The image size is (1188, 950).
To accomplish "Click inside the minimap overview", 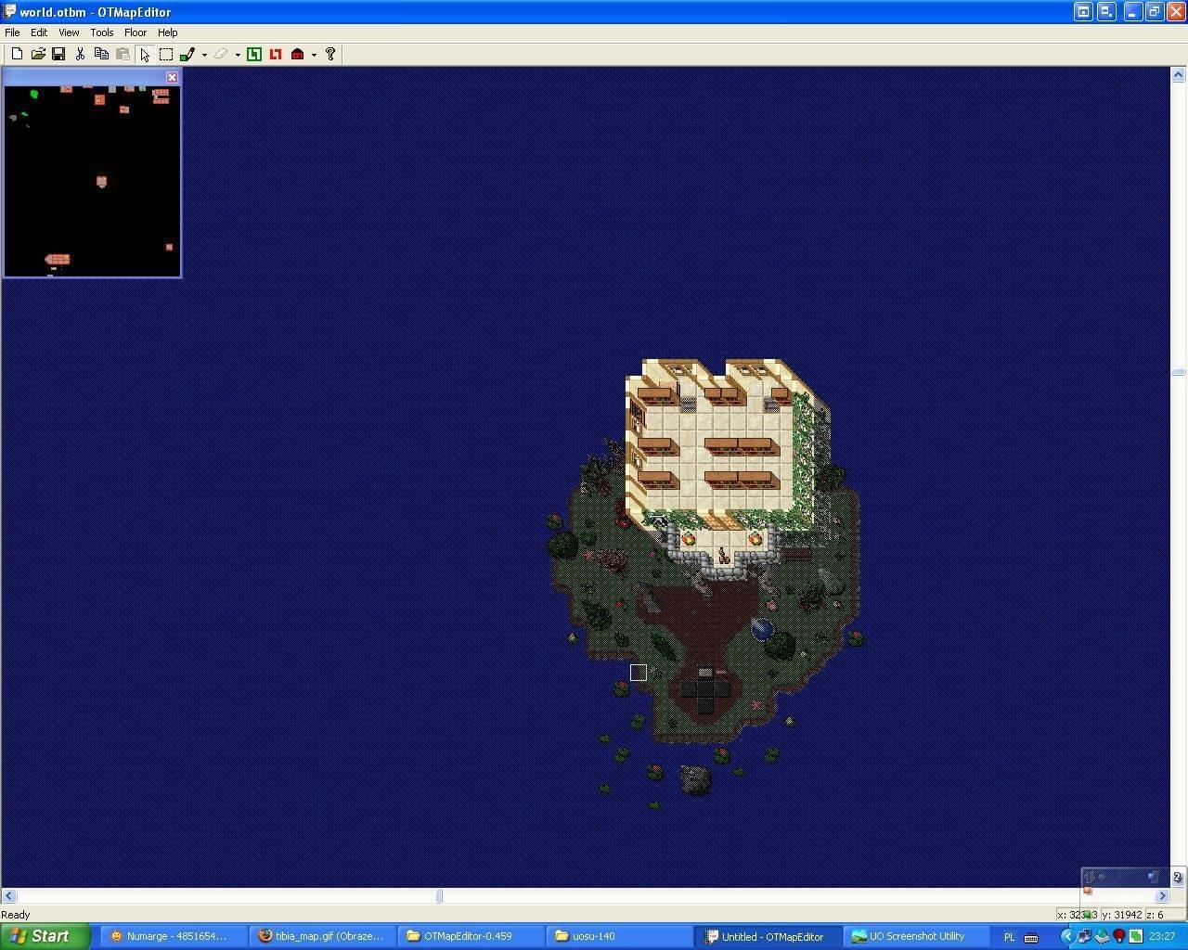I will pos(92,180).
